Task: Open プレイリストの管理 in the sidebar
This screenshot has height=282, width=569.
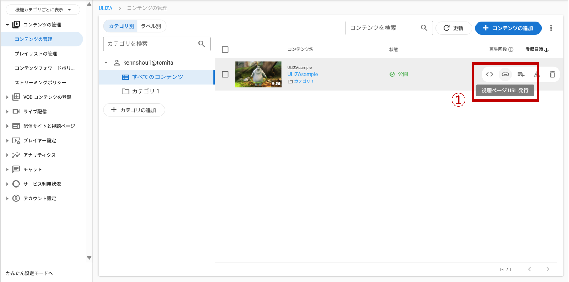Action: (36, 54)
